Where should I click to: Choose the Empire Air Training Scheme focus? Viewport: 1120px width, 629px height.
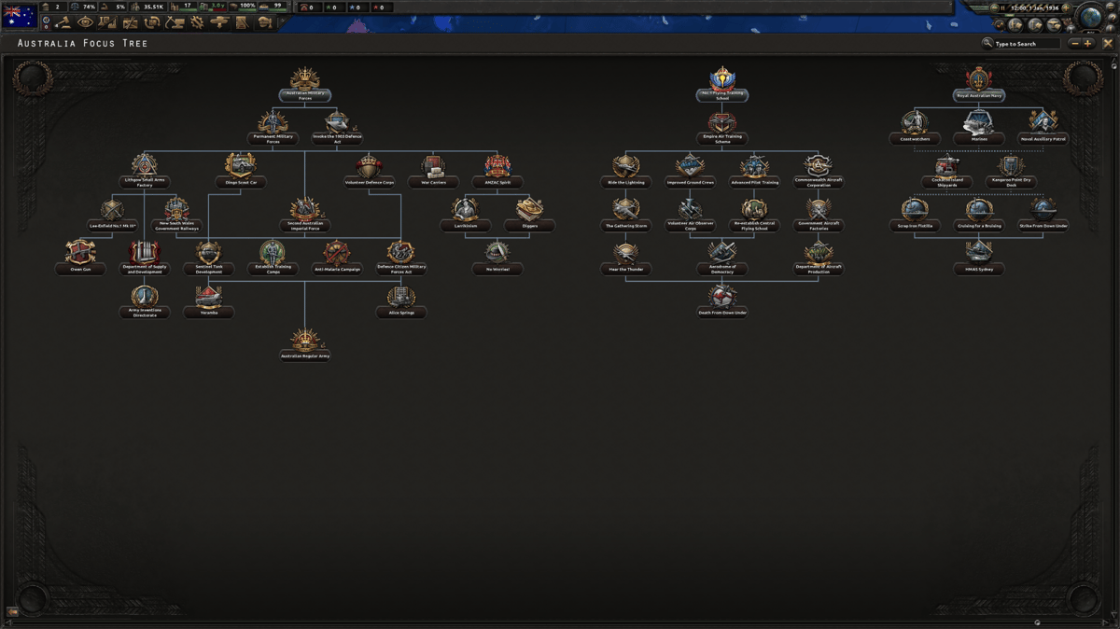point(722,127)
